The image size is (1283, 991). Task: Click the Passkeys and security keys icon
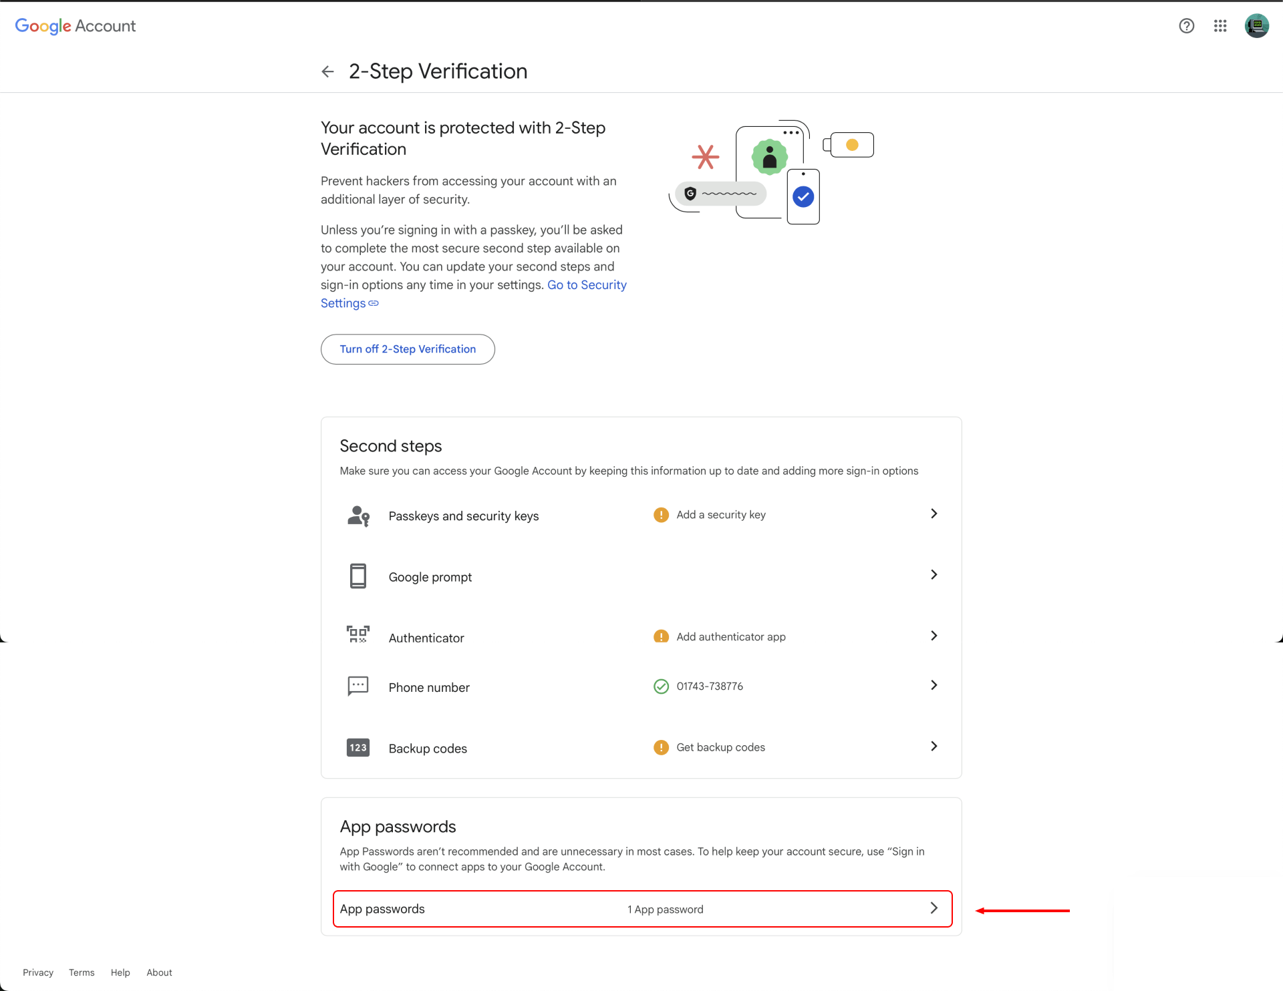[x=358, y=516]
